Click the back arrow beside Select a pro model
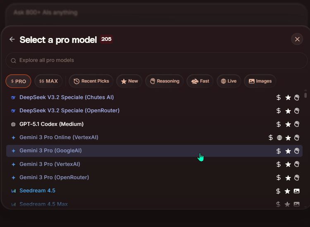 [12, 39]
